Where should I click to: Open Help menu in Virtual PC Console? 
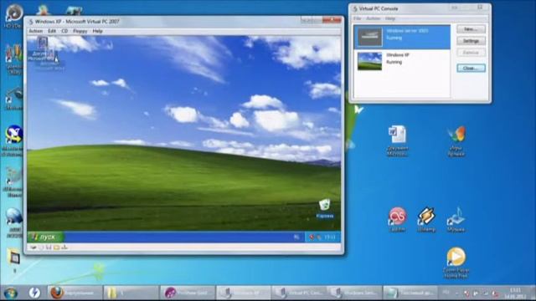click(x=390, y=18)
